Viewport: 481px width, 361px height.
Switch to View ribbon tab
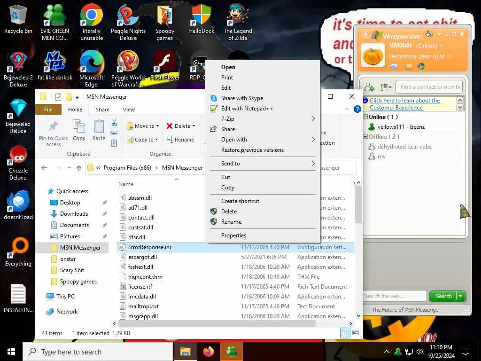click(129, 110)
